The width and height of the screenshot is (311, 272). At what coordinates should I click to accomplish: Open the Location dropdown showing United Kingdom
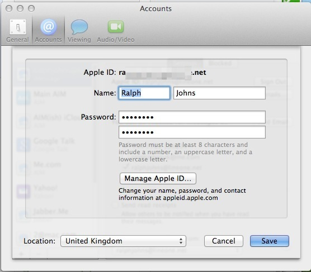tap(123, 241)
